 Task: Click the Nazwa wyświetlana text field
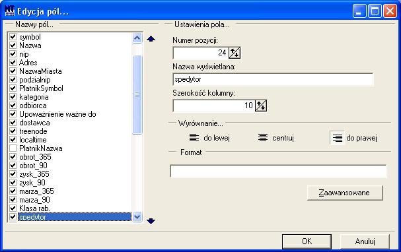pos(273,79)
